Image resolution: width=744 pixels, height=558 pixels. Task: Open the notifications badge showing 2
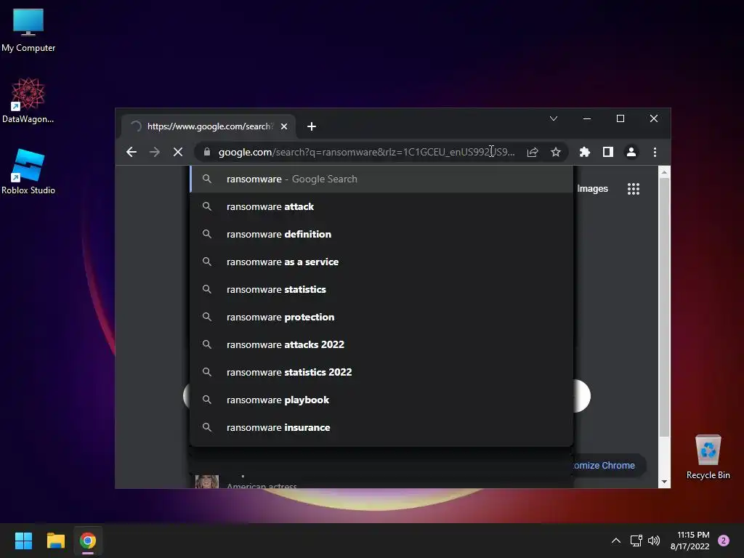pyautogui.click(x=724, y=541)
